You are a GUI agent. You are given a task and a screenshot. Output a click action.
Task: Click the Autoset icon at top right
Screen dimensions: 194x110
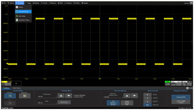tap(190, 3)
